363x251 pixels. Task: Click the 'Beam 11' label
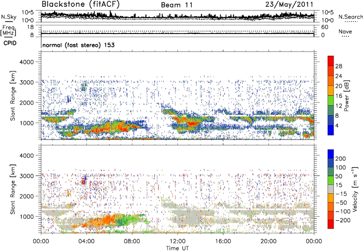click(177, 5)
